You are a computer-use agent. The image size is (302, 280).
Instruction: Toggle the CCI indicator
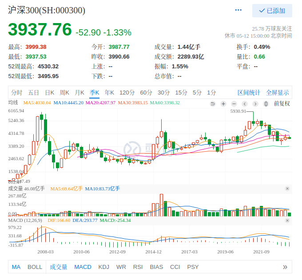175,267
